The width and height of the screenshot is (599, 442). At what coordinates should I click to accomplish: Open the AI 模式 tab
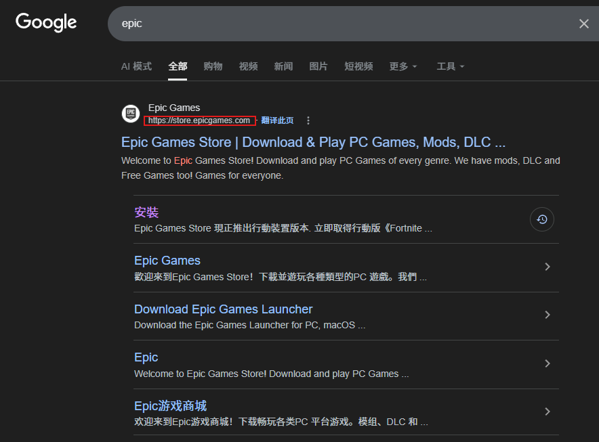click(136, 66)
